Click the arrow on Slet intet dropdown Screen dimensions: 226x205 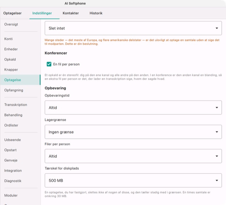tap(217, 28)
